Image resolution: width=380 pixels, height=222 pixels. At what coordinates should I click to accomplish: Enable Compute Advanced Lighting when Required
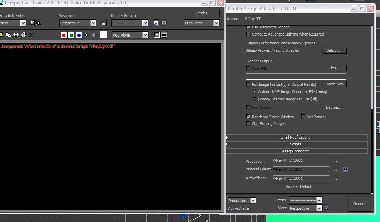point(248,34)
